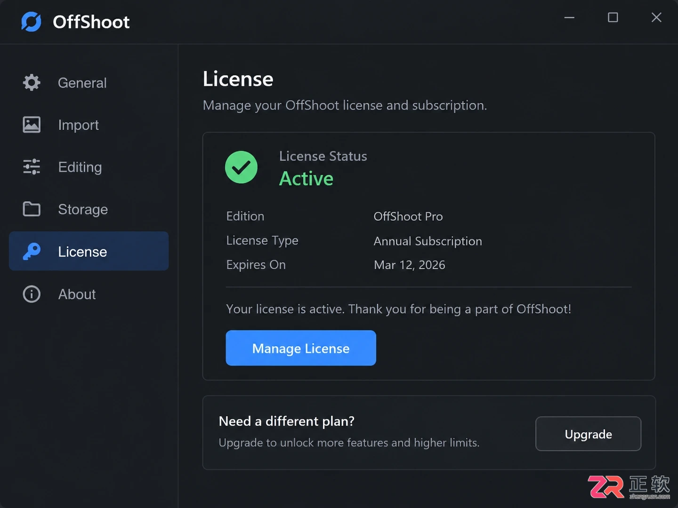Click the OffShoot logo icon in title bar

click(x=31, y=22)
